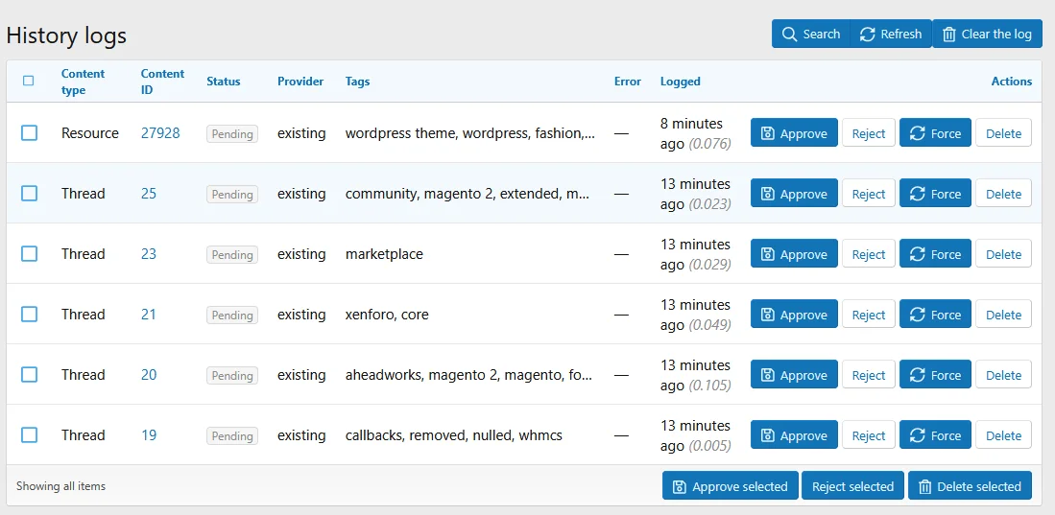Click Clear the log button
This screenshot has width=1055, height=515.
click(987, 34)
